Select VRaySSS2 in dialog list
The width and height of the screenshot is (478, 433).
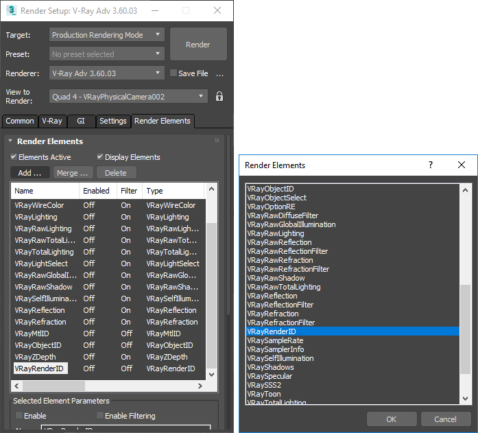(352, 385)
